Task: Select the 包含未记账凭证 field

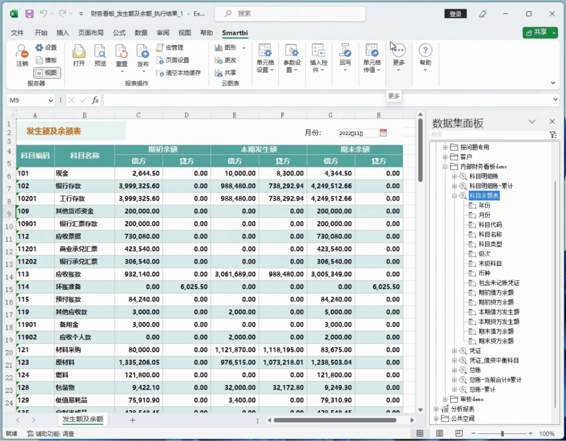Action: (499, 283)
